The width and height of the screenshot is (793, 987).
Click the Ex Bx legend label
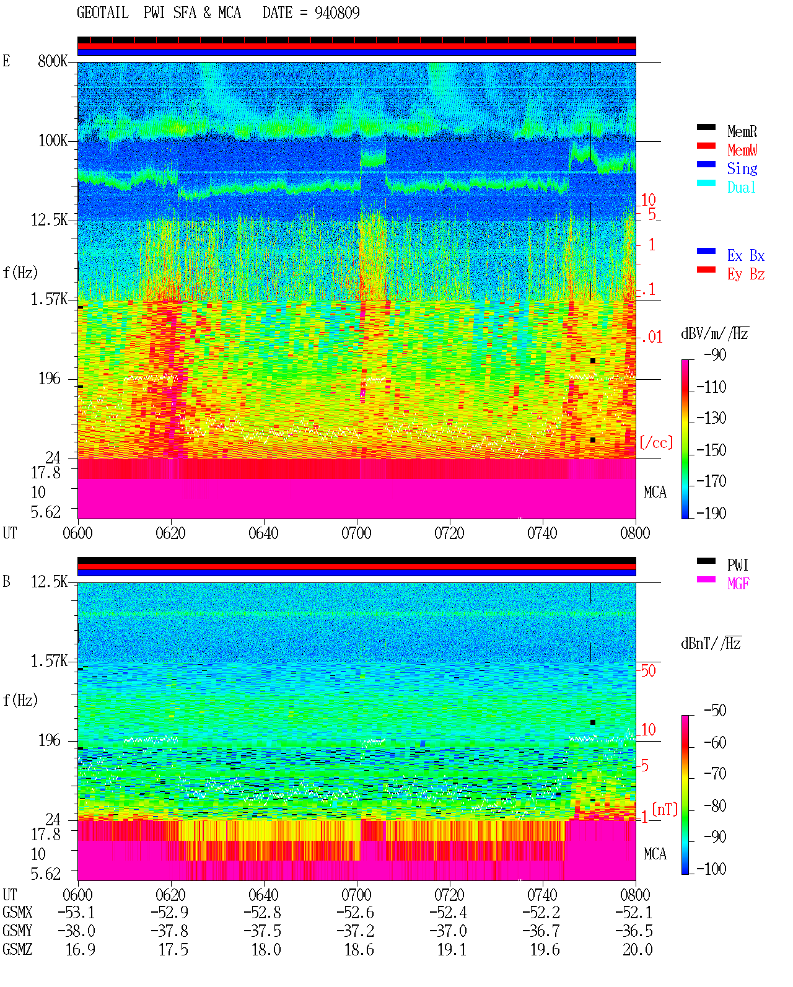pos(746,255)
